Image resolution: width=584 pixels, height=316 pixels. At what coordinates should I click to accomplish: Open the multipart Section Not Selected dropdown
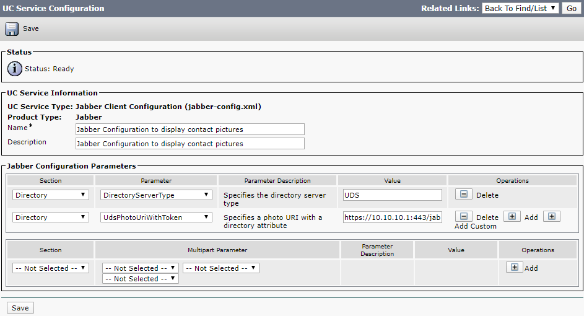tap(51, 268)
